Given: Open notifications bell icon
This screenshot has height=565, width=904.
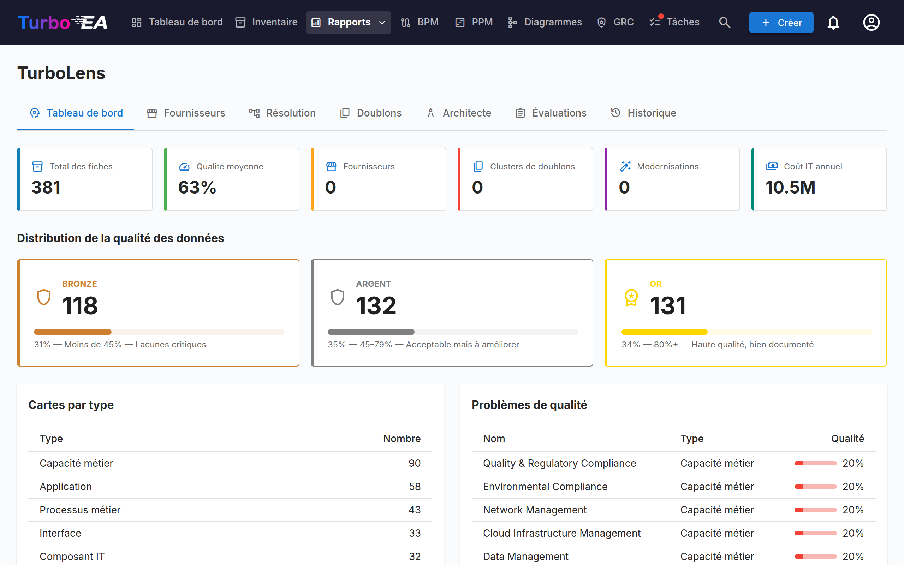Looking at the screenshot, I should click(x=833, y=22).
